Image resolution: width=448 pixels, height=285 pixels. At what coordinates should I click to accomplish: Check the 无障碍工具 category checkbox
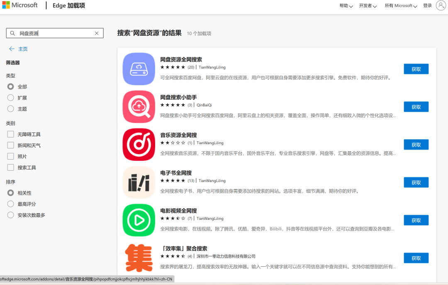click(x=10, y=134)
